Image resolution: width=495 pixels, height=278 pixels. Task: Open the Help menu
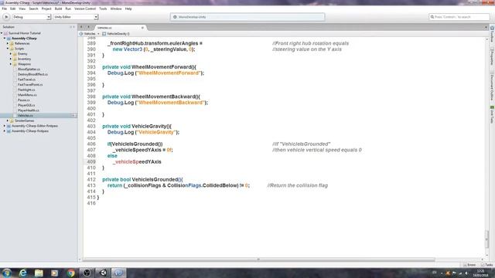point(128,8)
